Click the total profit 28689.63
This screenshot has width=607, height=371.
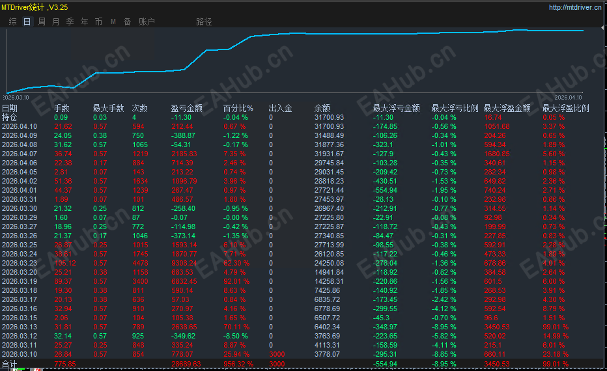[x=186, y=364]
